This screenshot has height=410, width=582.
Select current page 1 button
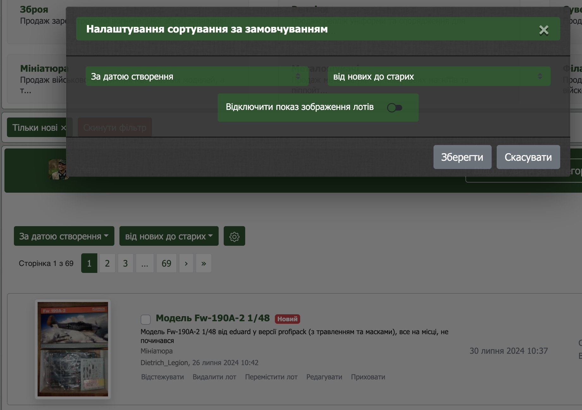[89, 263]
